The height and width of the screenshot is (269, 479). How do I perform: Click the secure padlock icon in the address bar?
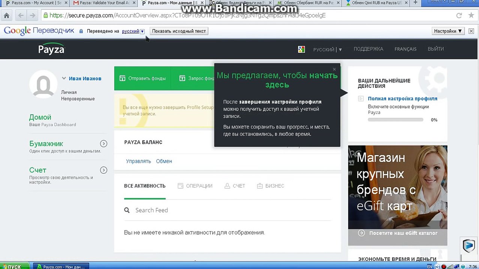click(x=46, y=16)
